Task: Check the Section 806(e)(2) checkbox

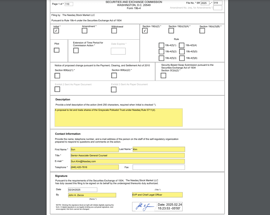Action: pos(114,76)
